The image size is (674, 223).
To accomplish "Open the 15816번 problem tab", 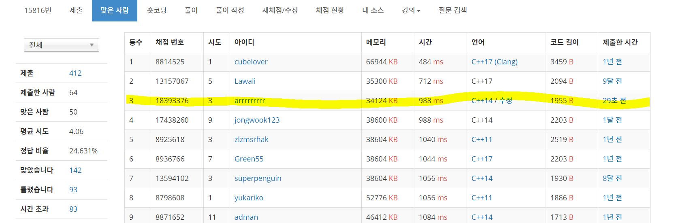I will coord(38,11).
